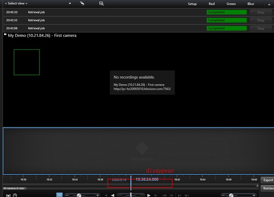The height and width of the screenshot is (197, 274).
Task: Click the smart search icon in top toolbar
Action: click(x=101, y=4)
